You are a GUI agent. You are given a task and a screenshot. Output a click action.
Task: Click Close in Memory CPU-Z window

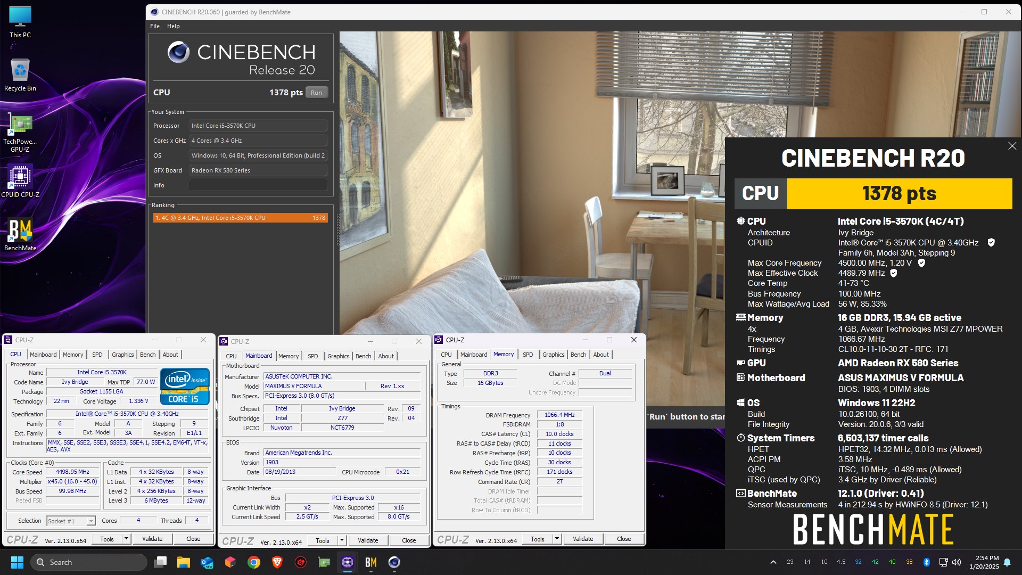tap(624, 539)
